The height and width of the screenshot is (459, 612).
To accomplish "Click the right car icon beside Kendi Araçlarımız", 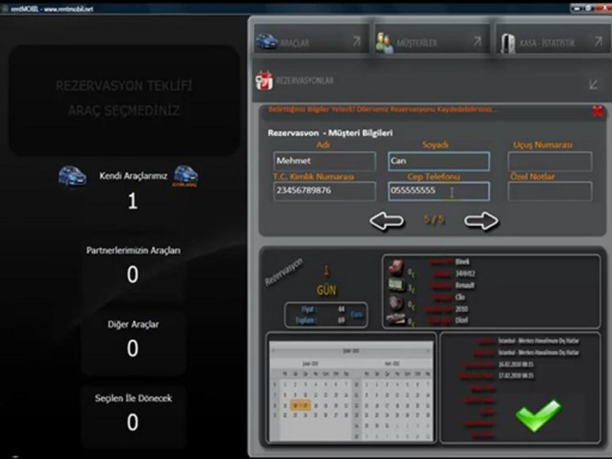I will pos(186,176).
